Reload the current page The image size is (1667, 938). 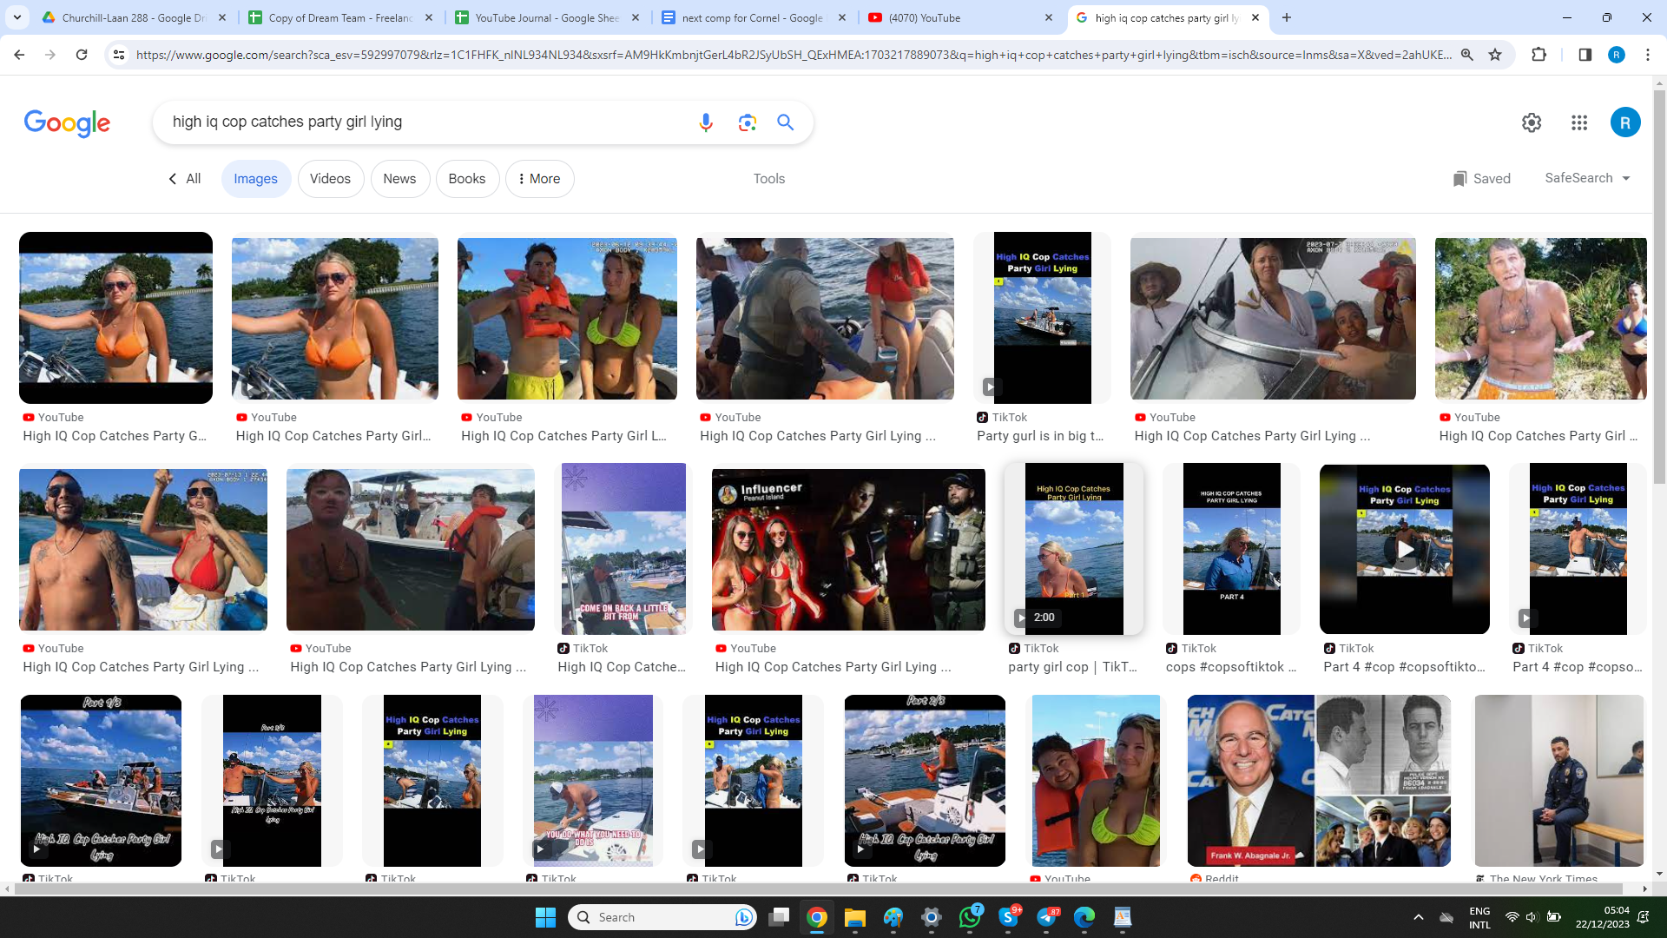tap(82, 55)
